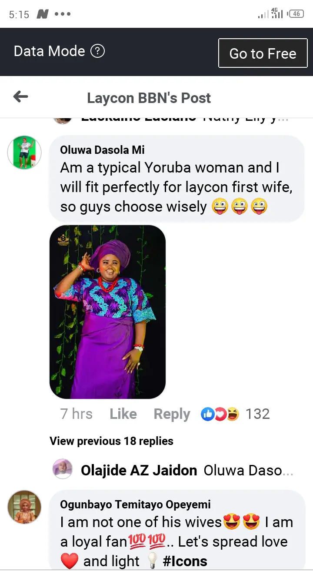Show the 132 reactions count list
The height and width of the screenshot is (574, 313).
point(257,414)
